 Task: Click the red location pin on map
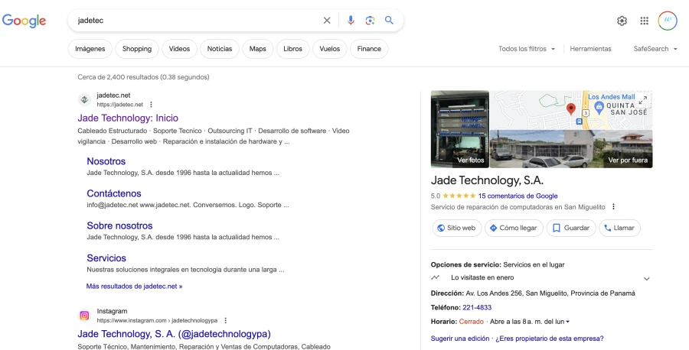point(571,109)
